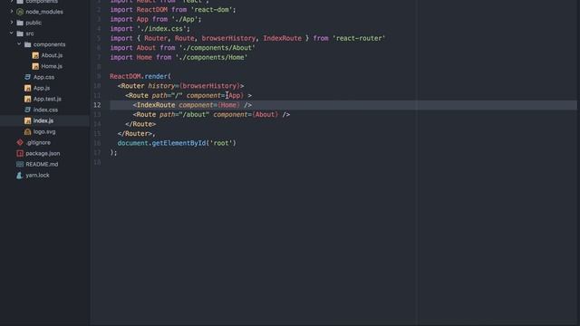Open App.css from the sidebar
The height and width of the screenshot is (326, 580).
click(43, 77)
